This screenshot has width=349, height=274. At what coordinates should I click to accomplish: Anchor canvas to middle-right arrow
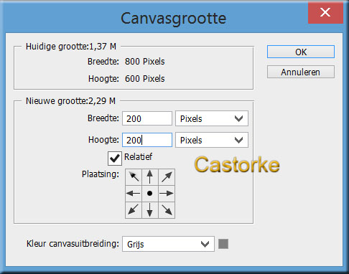167,193
